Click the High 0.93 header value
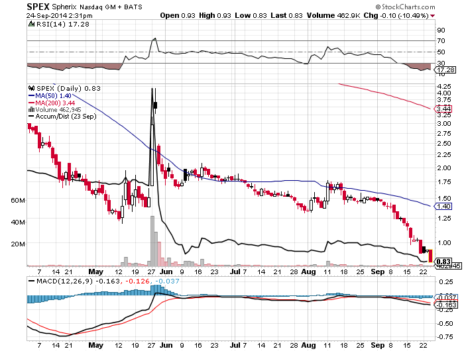464x351 pixels. click(x=215, y=15)
